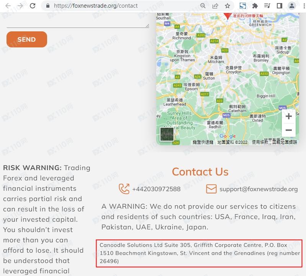This screenshot has height=276, width=306.
Task: Share this page via share icon
Action: point(215,6)
